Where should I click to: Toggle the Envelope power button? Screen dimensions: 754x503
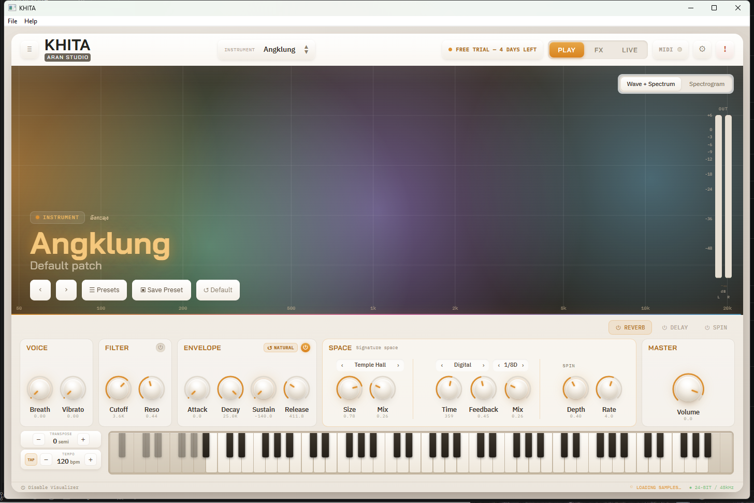coord(306,348)
